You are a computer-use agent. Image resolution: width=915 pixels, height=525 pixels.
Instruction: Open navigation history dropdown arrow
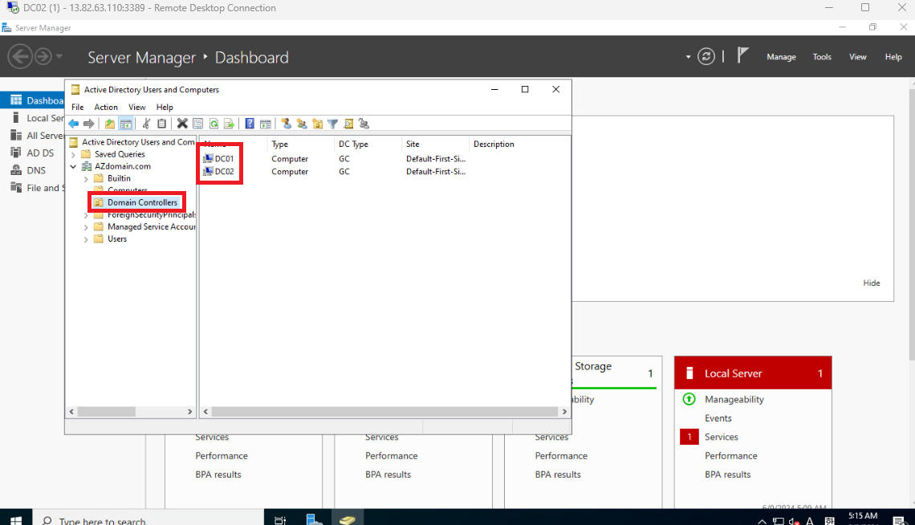pos(59,56)
